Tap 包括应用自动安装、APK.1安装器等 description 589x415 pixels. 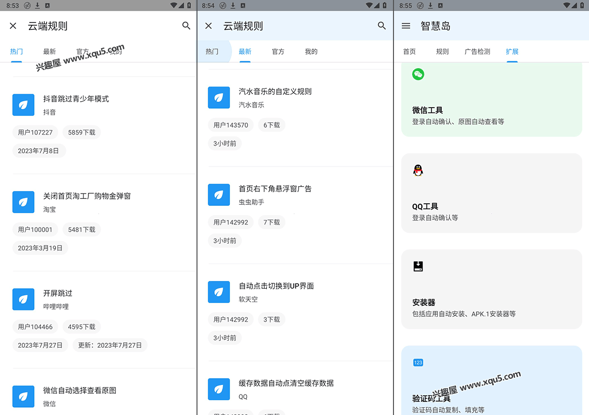464,314
